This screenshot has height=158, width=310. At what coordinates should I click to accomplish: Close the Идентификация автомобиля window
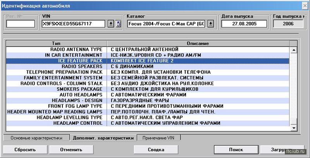305,6
